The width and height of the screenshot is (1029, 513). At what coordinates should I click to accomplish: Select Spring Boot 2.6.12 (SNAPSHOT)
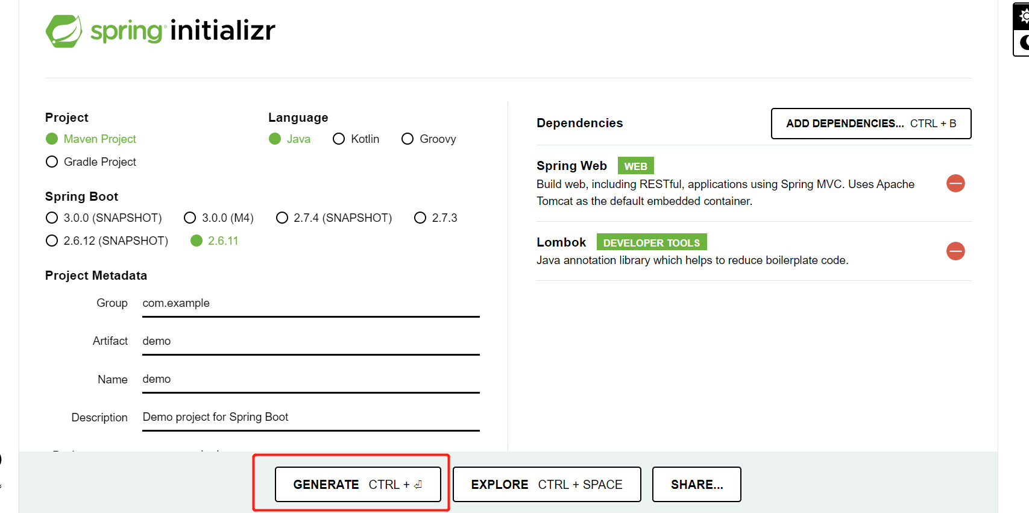point(107,241)
